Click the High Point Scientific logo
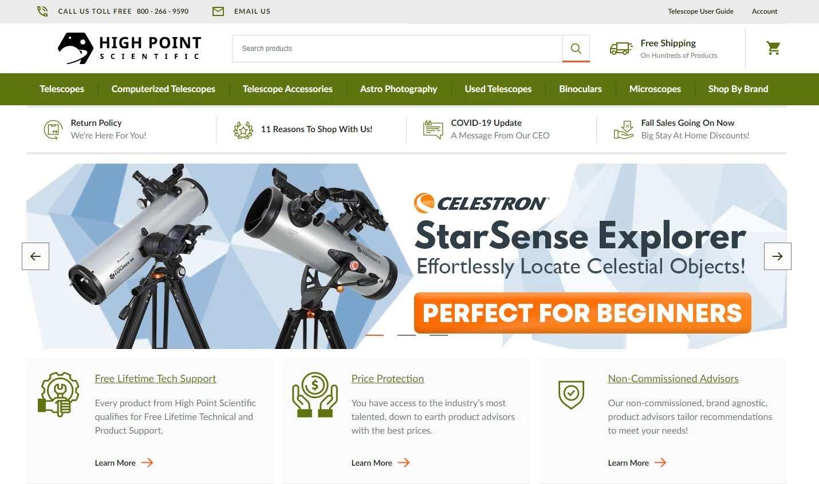This screenshot has width=819, height=484. coord(130,48)
